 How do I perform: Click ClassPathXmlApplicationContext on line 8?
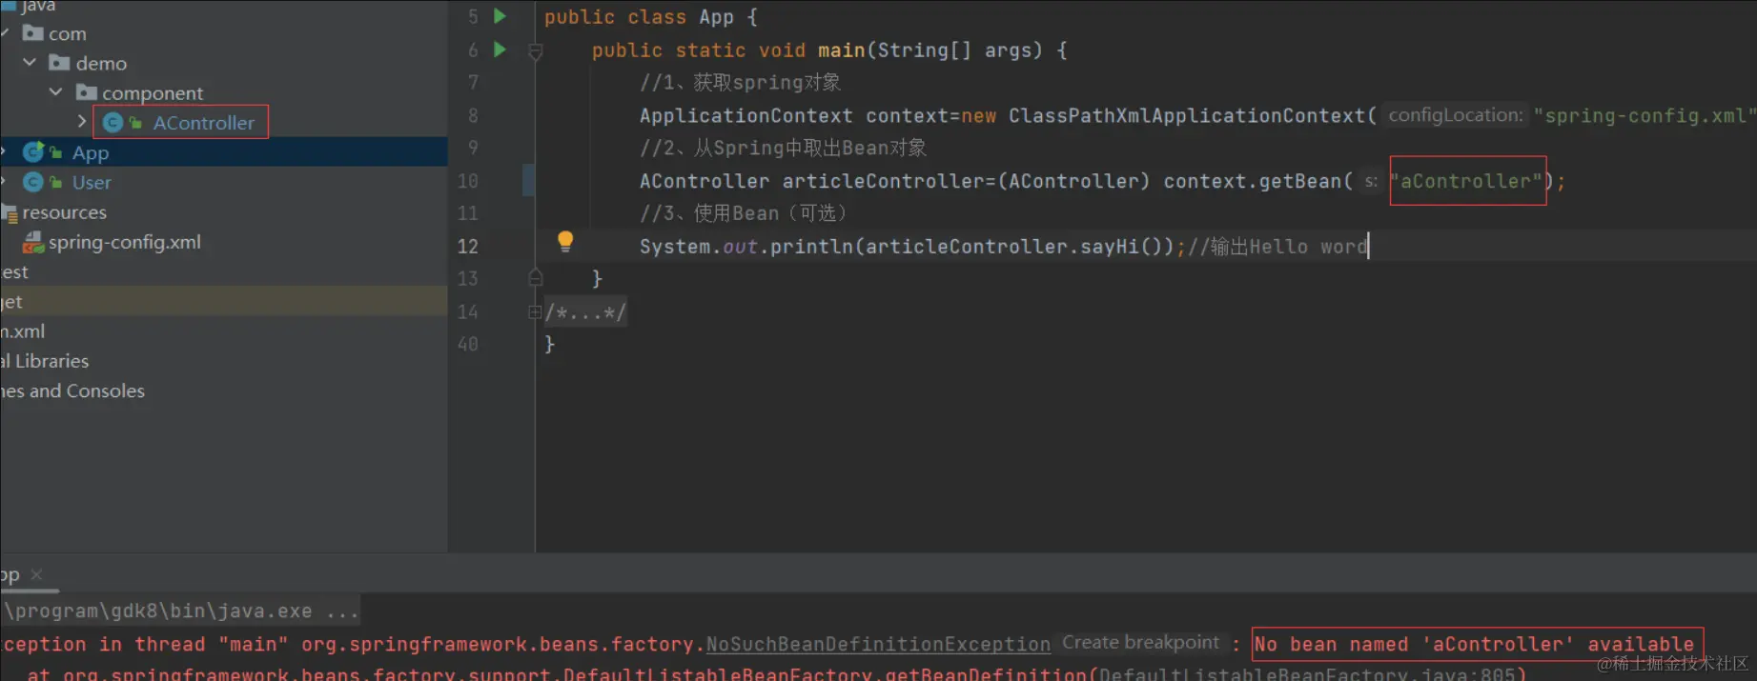coord(1188,116)
